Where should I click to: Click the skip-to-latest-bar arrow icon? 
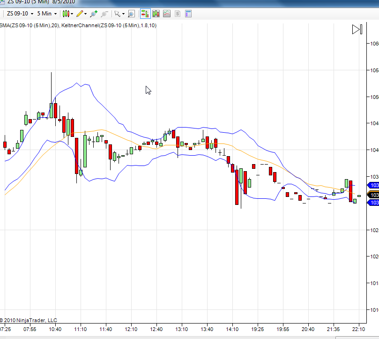(357, 29)
